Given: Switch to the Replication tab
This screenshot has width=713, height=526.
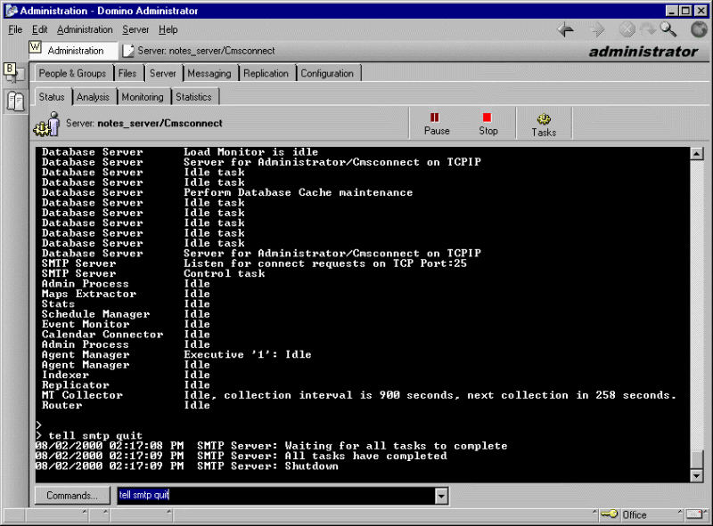Looking at the screenshot, I should point(266,74).
